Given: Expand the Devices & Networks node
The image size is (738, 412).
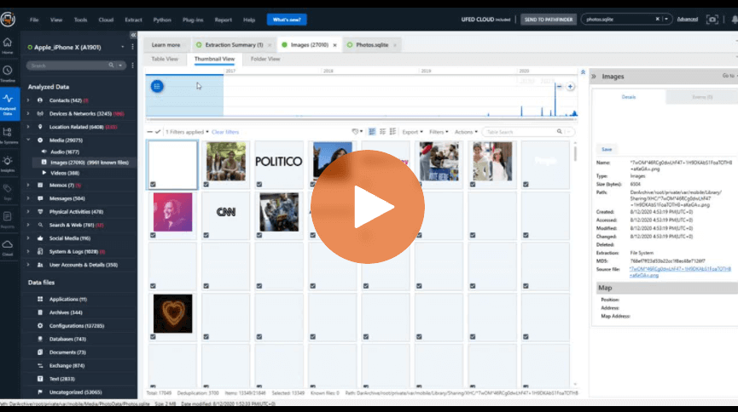Looking at the screenshot, I should tap(28, 114).
